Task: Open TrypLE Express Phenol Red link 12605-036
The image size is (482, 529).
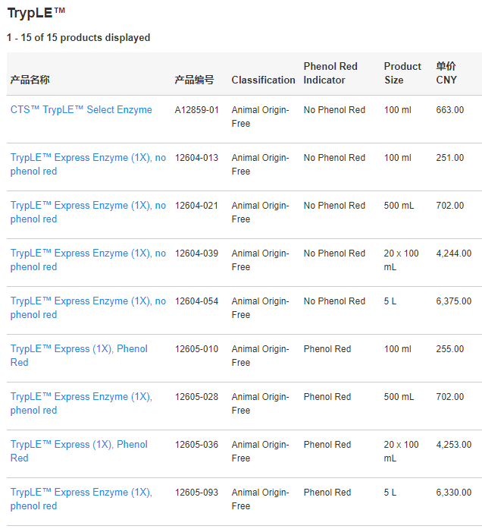Action: (79, 452)
